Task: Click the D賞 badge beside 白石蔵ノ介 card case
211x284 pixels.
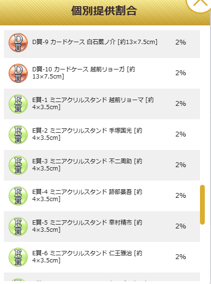Action: (18, 43)
